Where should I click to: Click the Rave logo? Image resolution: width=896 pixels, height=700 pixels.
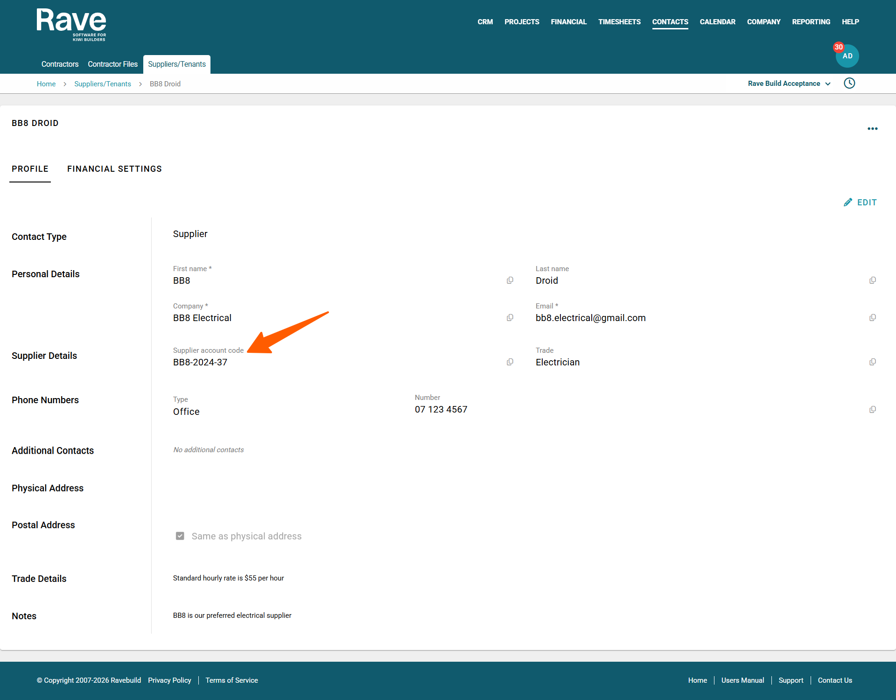coord(71,24)
